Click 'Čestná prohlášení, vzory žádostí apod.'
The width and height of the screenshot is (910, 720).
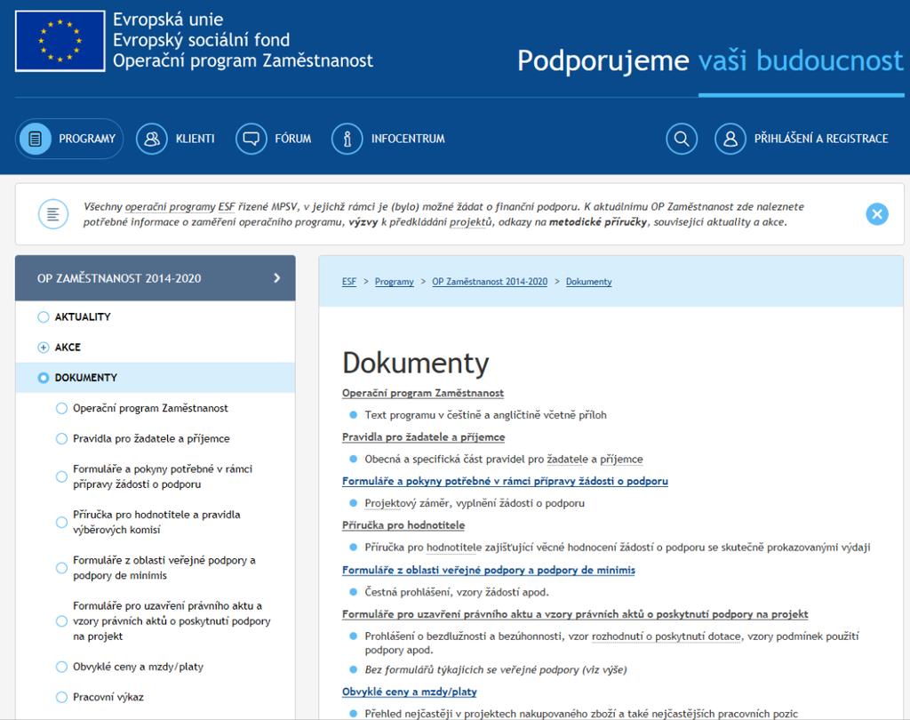(456, 592)
